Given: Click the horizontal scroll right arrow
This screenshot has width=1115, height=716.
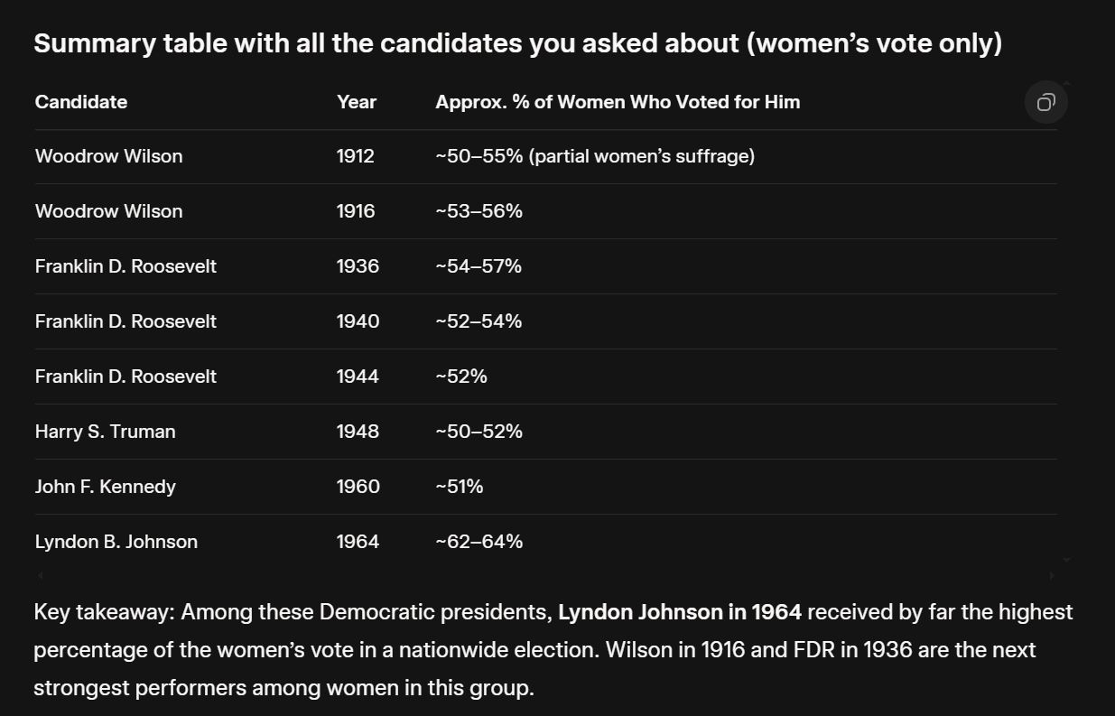Looking at the screenshot, I should [x=1051, y=575].
